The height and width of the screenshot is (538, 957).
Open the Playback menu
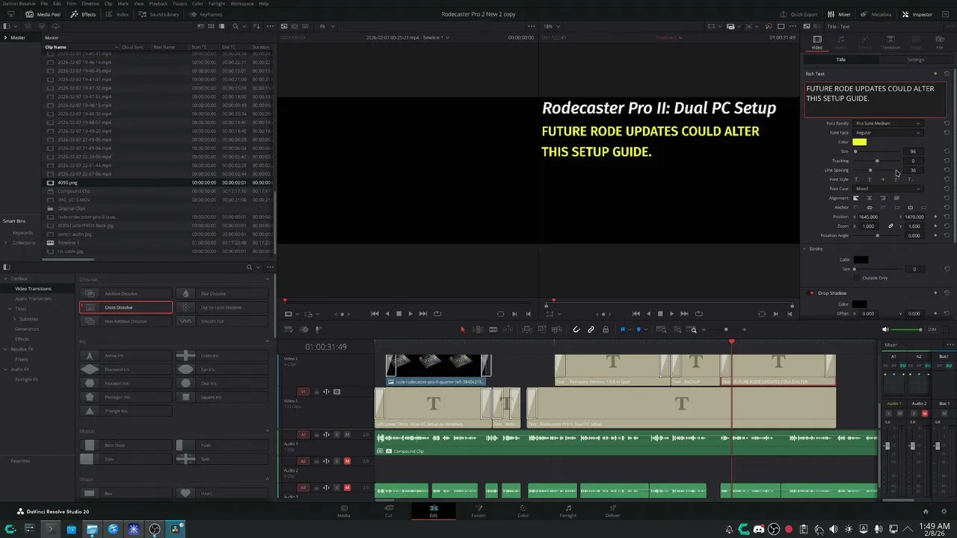[158, 4]
